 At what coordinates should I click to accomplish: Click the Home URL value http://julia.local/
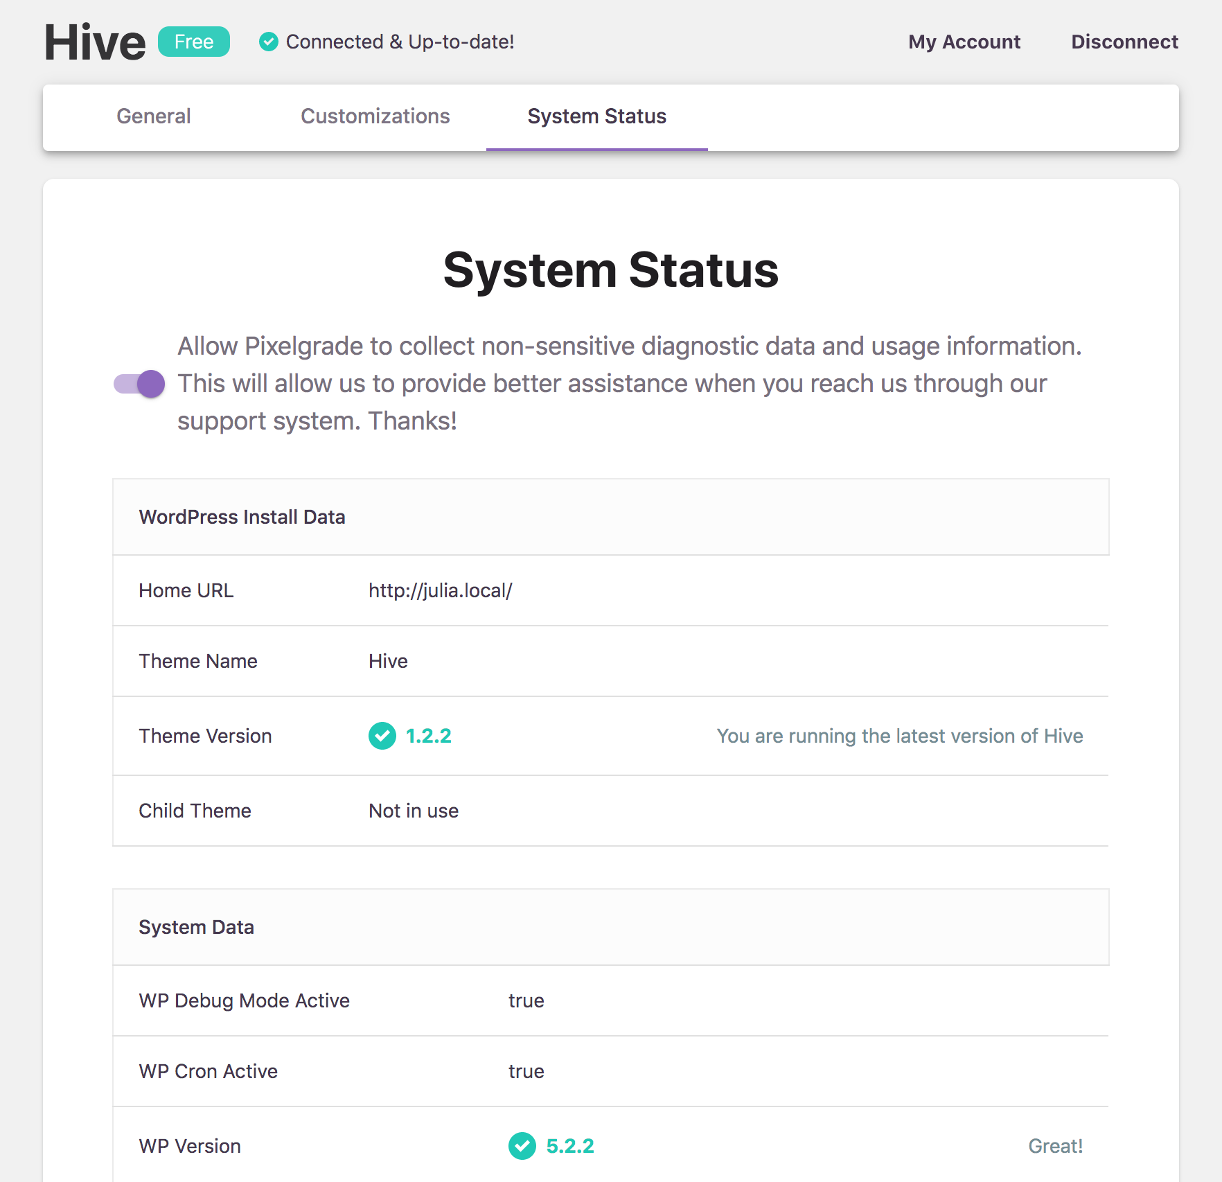pyautogui.click(x=440, y=591)
